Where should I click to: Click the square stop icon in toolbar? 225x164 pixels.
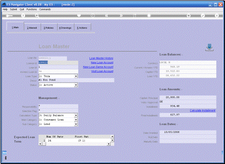point(149,16)
